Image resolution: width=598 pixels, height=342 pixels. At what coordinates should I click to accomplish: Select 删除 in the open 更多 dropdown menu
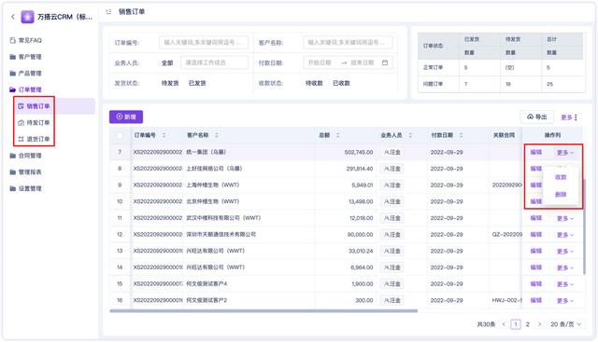[x=561, y=195]
